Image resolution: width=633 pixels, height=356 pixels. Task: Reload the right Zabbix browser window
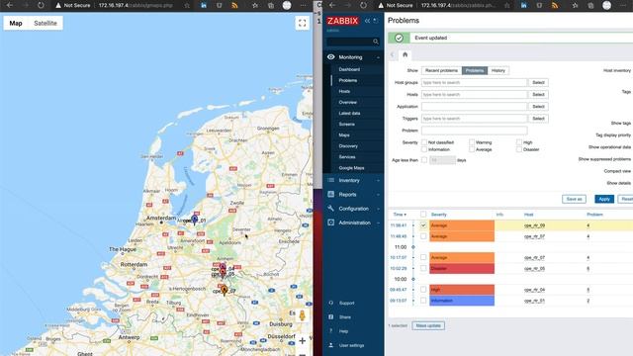tap(363, 5)
